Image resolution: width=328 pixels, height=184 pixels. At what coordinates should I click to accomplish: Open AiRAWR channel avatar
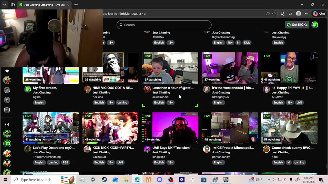pyautogui.click(x=266, y=89)
